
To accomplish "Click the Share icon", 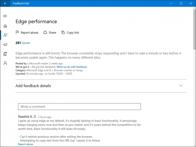I will click(x=45, y=32).
